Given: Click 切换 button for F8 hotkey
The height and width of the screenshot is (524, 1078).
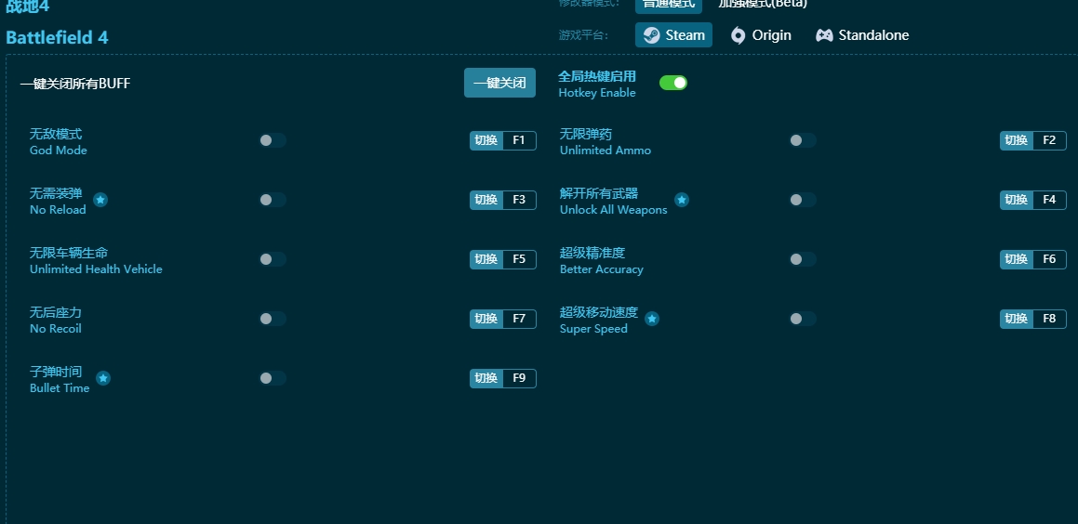Looking at the screenshot, I should click(x=1016, y=319).
